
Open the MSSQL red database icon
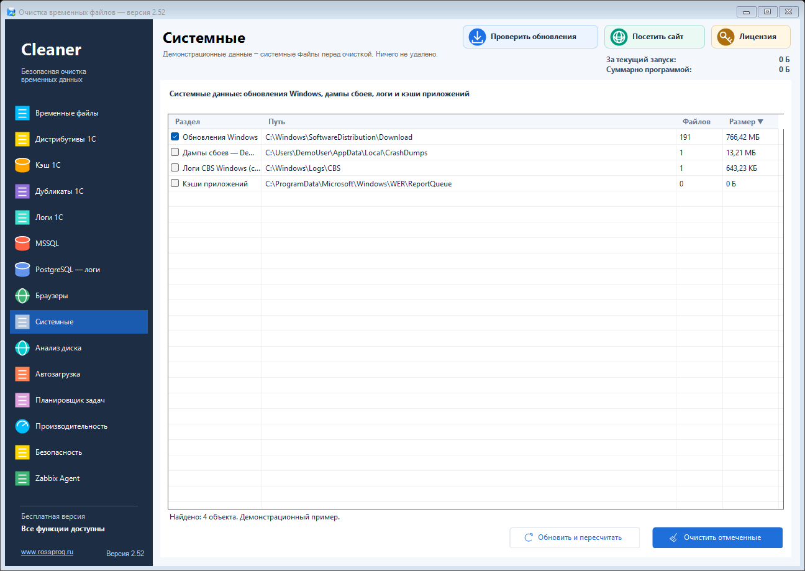pyautogui.click(x=22, y=244)
